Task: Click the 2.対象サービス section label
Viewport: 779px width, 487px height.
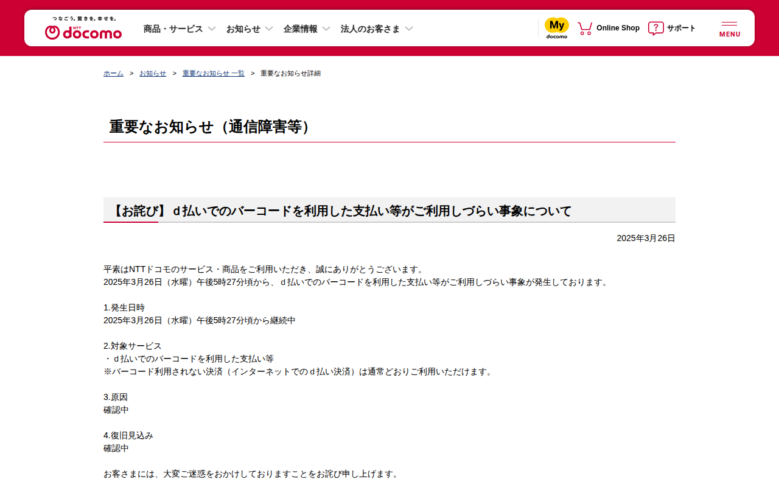Action: click(x=133, y=346)
